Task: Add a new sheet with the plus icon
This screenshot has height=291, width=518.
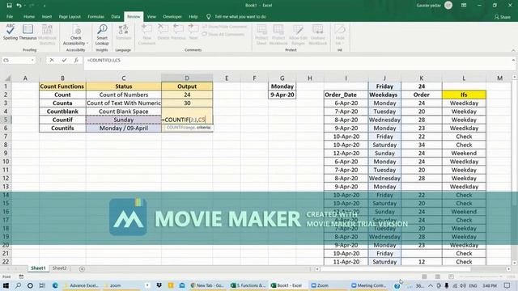Action: 82,269
